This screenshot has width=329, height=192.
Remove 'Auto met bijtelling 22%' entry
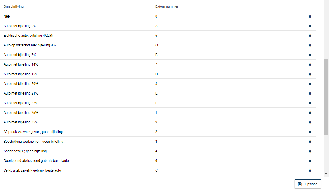(310, 103)
